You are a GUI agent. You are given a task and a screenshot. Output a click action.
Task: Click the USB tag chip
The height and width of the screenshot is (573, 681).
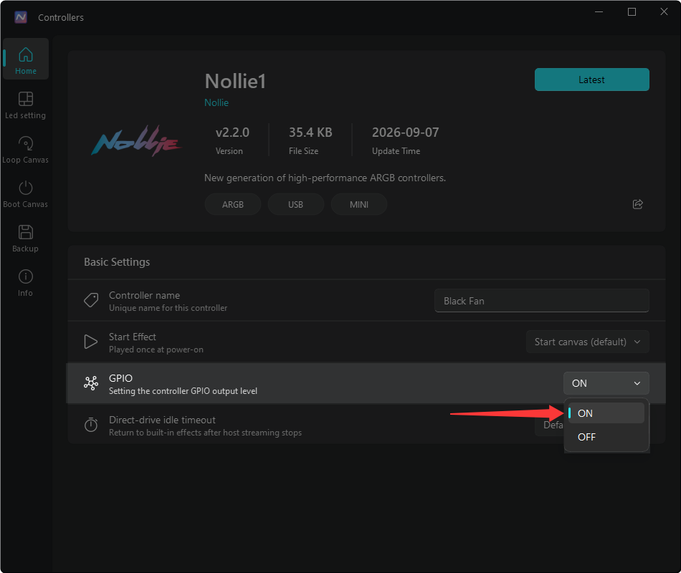[296, 204]
